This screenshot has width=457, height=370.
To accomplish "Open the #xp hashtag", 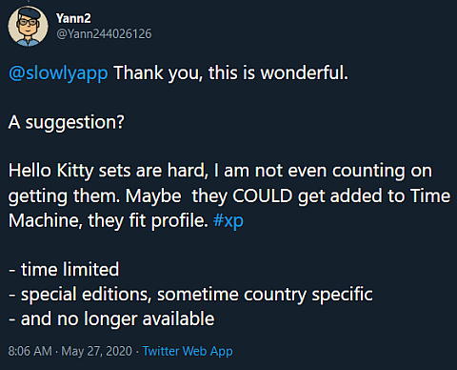I will pos(228,220).
